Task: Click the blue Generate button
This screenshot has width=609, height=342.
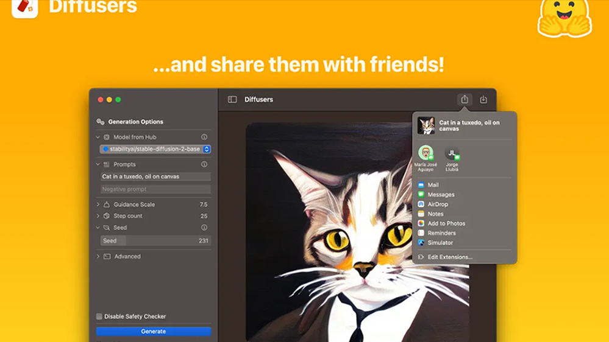Action: point(154,332)
